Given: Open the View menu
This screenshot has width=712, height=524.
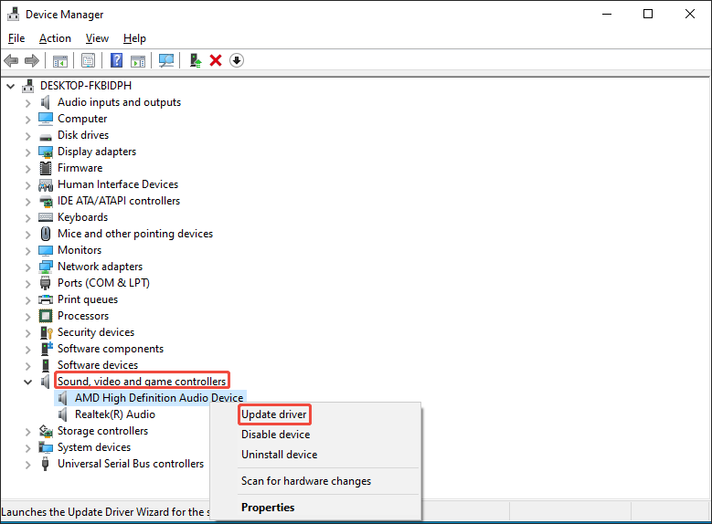Looking at the screenshot, I should (x=97, y=38).
